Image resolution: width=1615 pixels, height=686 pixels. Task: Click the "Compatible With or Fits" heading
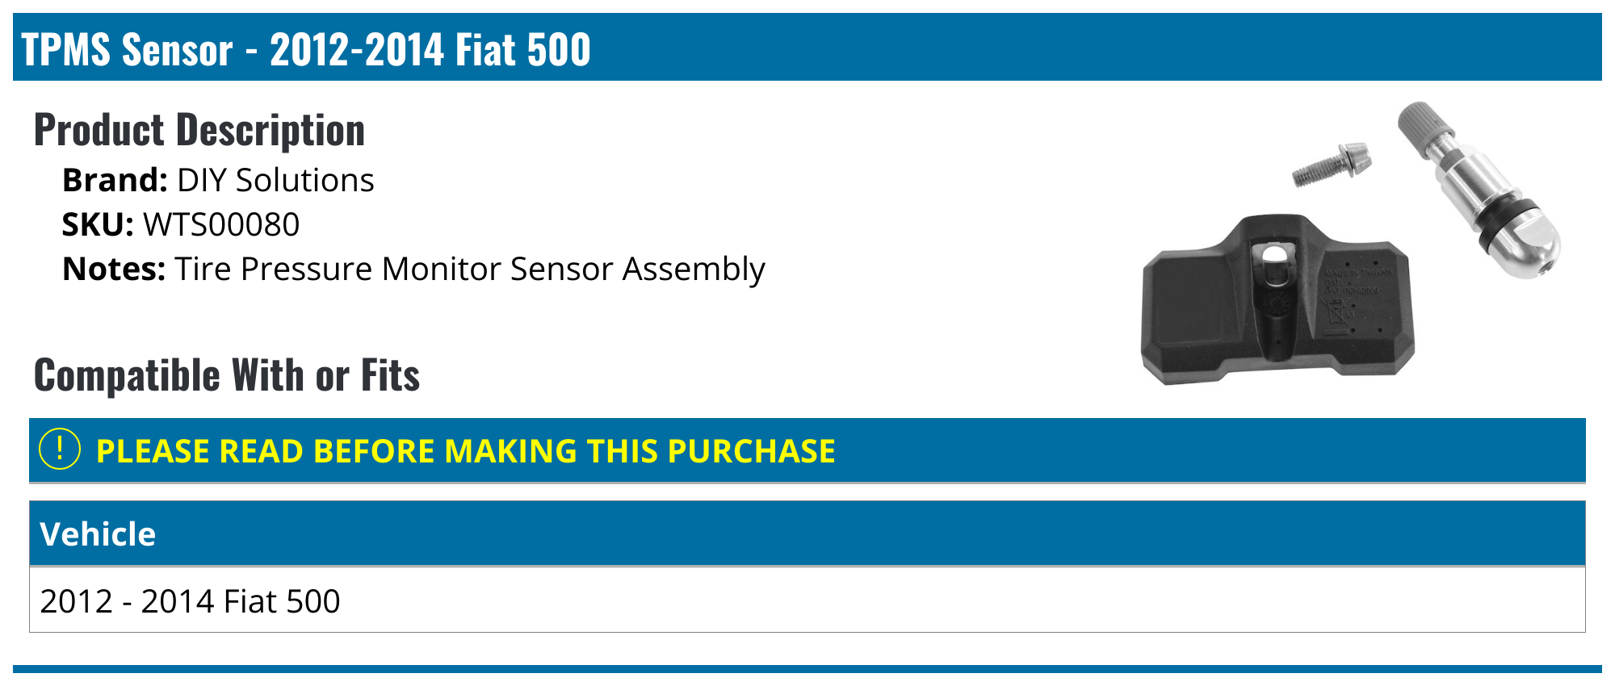227,375
